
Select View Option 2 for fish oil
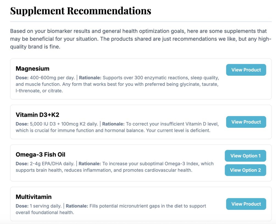[245, 170]
